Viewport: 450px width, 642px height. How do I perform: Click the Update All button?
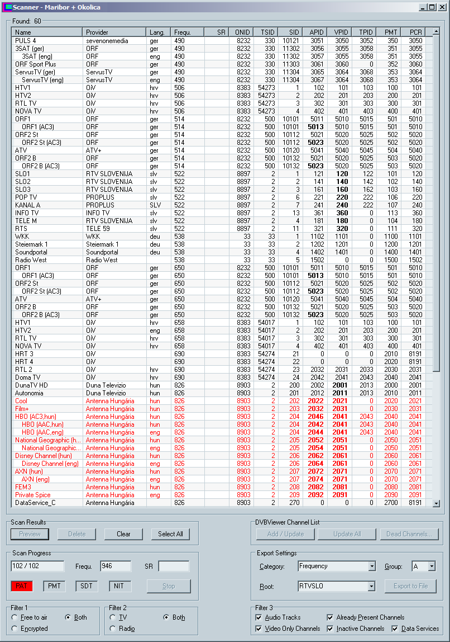[347, 534]
